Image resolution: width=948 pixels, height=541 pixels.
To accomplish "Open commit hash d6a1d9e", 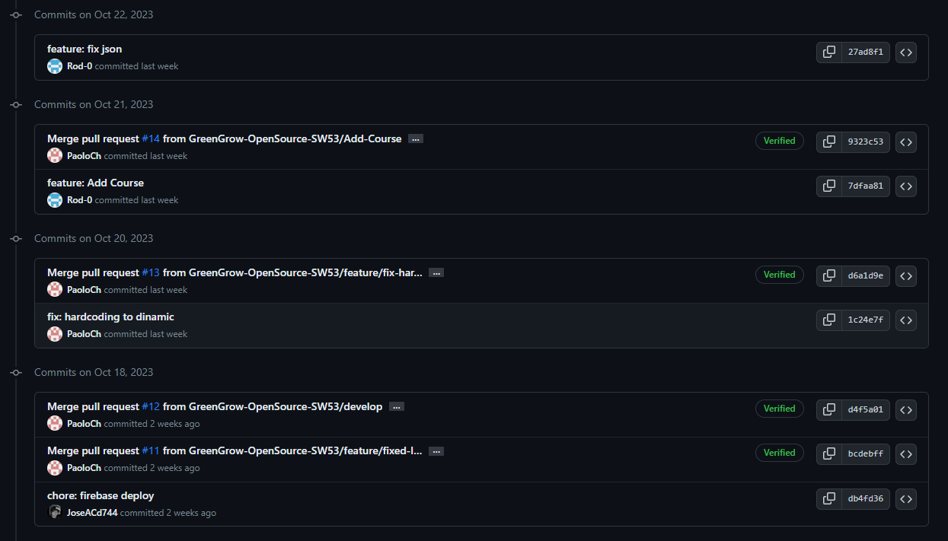I will tap(866, 276).
